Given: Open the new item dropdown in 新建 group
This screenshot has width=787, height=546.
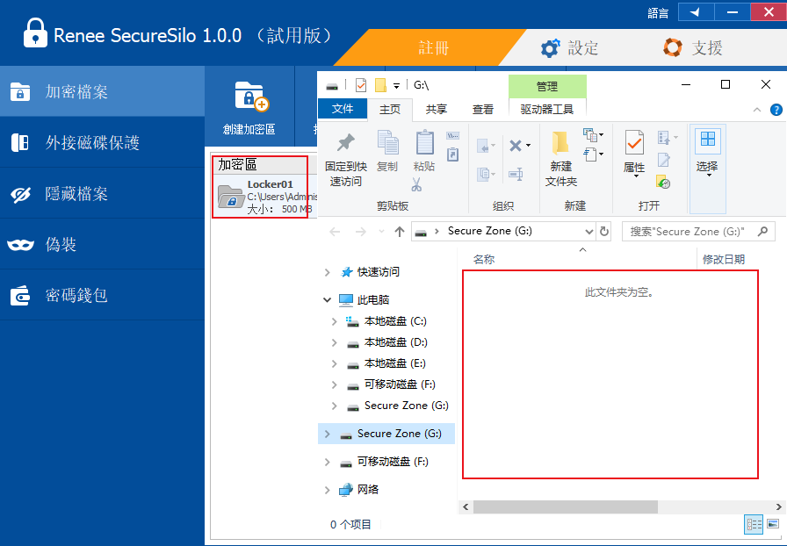Looking at the screenshot, I should pos(593,134).
